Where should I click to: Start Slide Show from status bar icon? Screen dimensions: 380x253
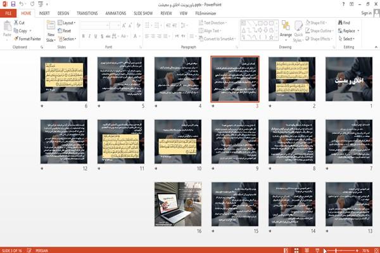tap(317, 250)
